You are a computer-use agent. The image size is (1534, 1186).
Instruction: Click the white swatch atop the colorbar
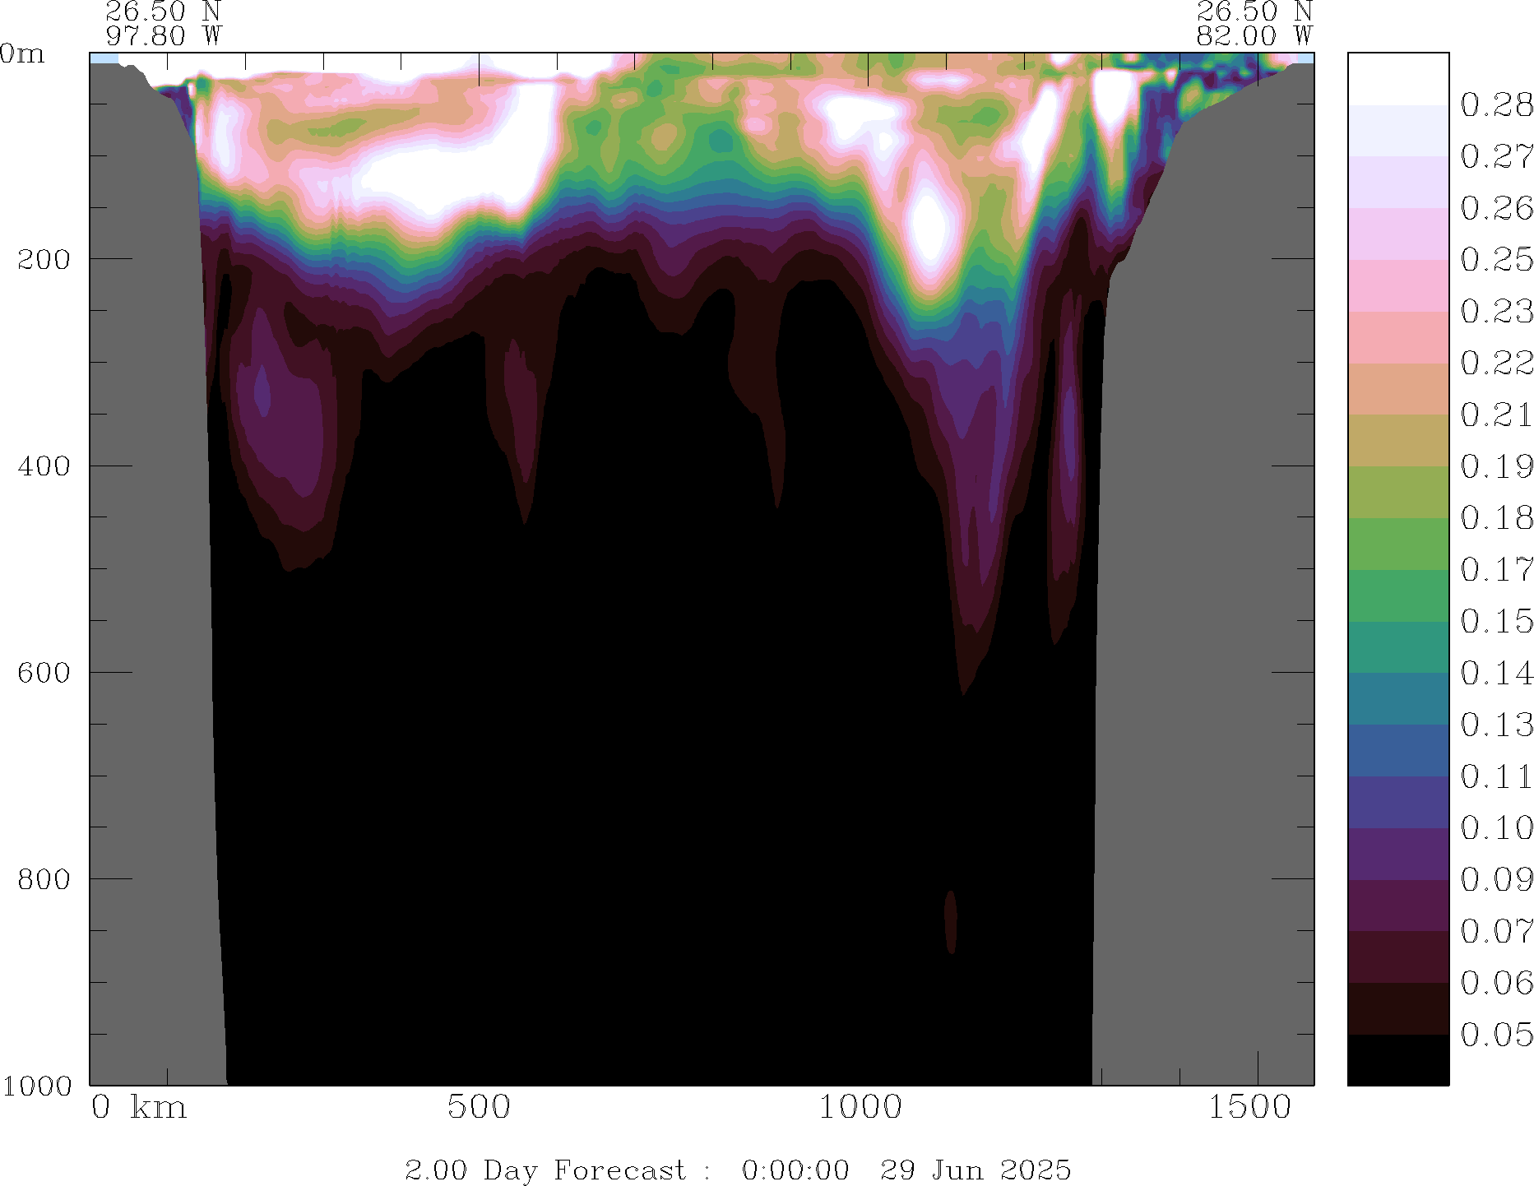(1397, 79)
